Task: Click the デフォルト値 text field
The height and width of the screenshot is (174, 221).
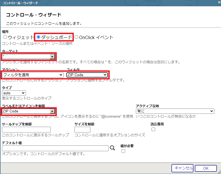Action: coord(55,148)
